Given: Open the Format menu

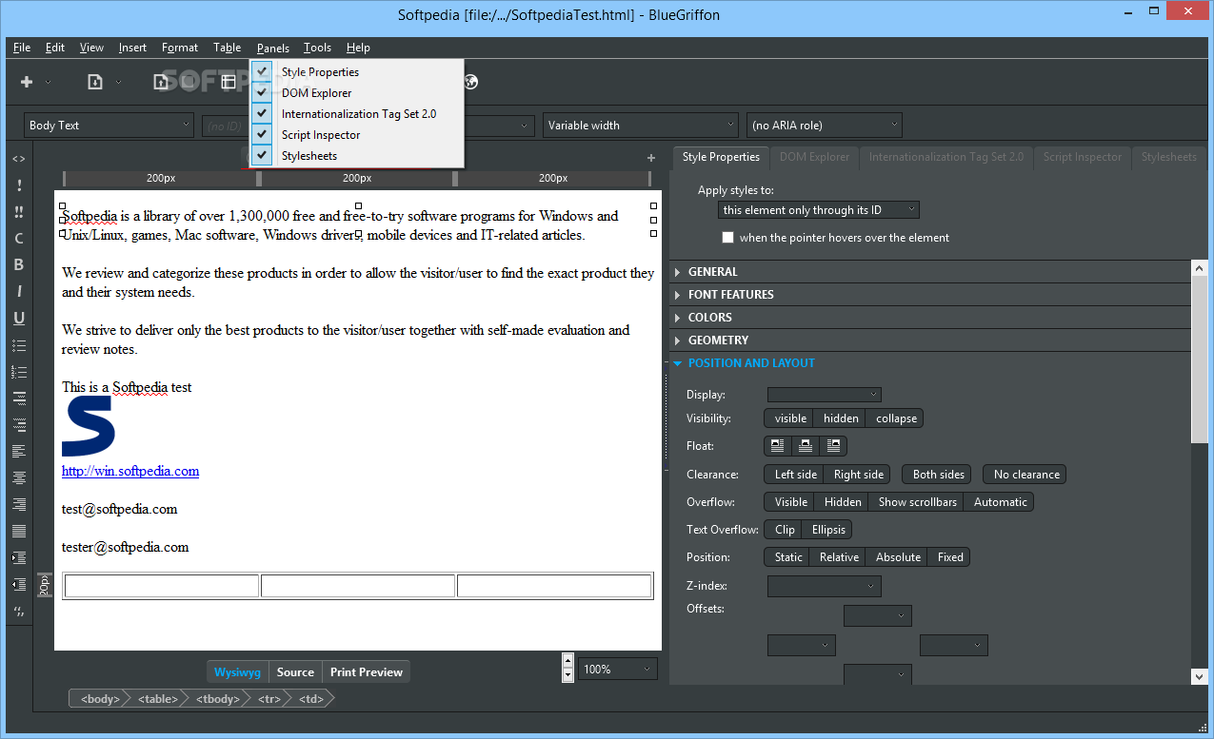Looking at the screenshot, I should (x=180, y=48).
